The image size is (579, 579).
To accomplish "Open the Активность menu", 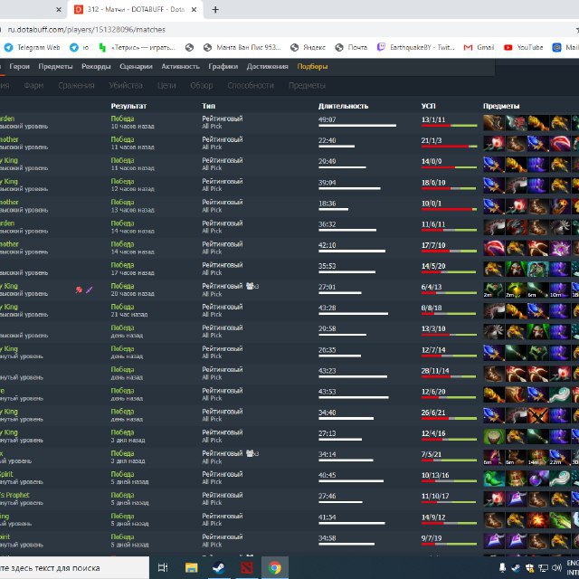I will point(180,66).
